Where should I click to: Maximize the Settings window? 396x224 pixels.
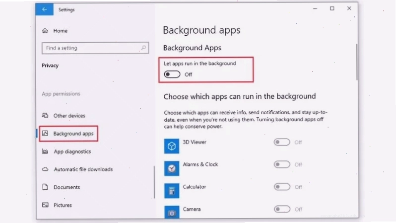coord(332,8)
